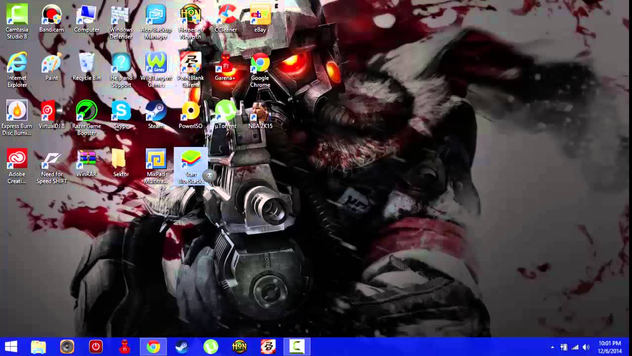The height and width of the screenshot is (356, 632).
Task: Open the eBay desktop shortcut
Action: pyautogui.click(x=260, y=19)
